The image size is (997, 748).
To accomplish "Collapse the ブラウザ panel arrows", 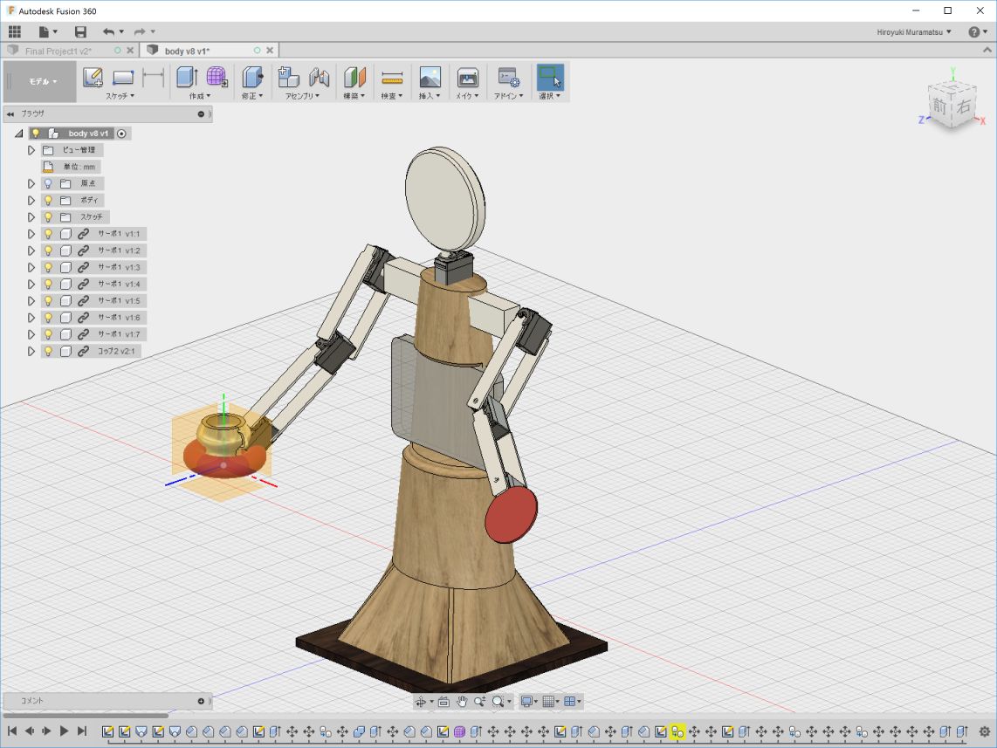I will [x=10, y=113].
